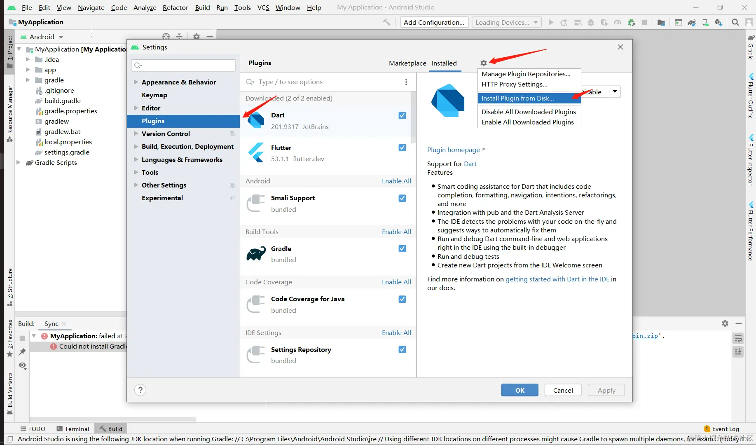Toggle the Gradle plugin checkbox
This screenshot has height=445, width=756.
tap(403, 248)
